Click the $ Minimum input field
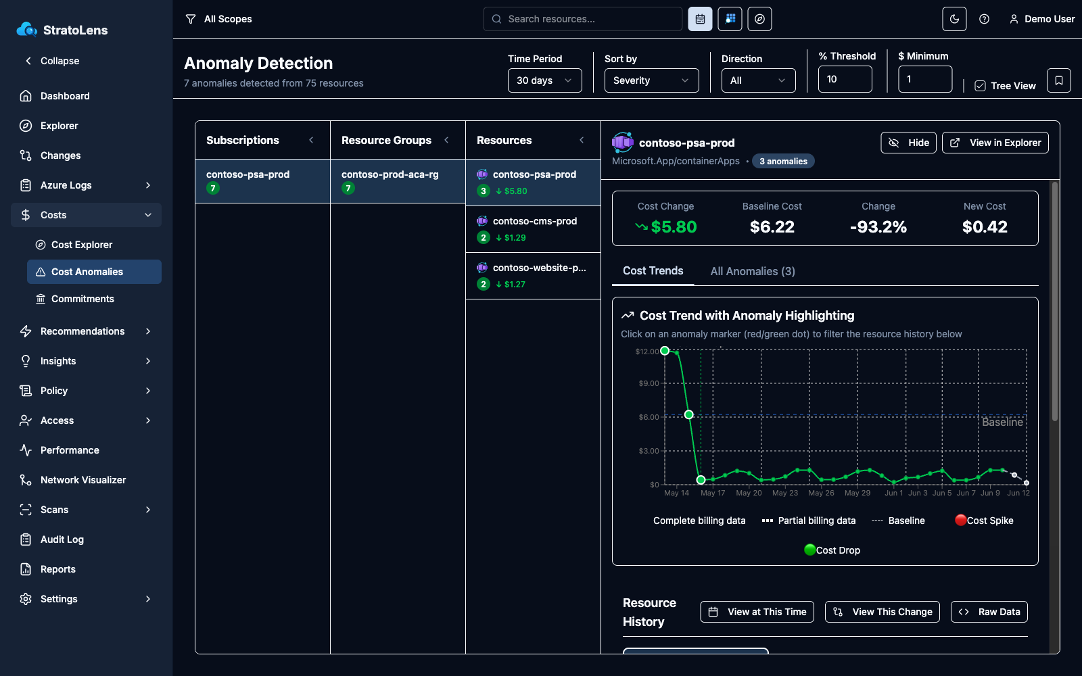This screenshot has height=676, width=1082. [925, 79]
